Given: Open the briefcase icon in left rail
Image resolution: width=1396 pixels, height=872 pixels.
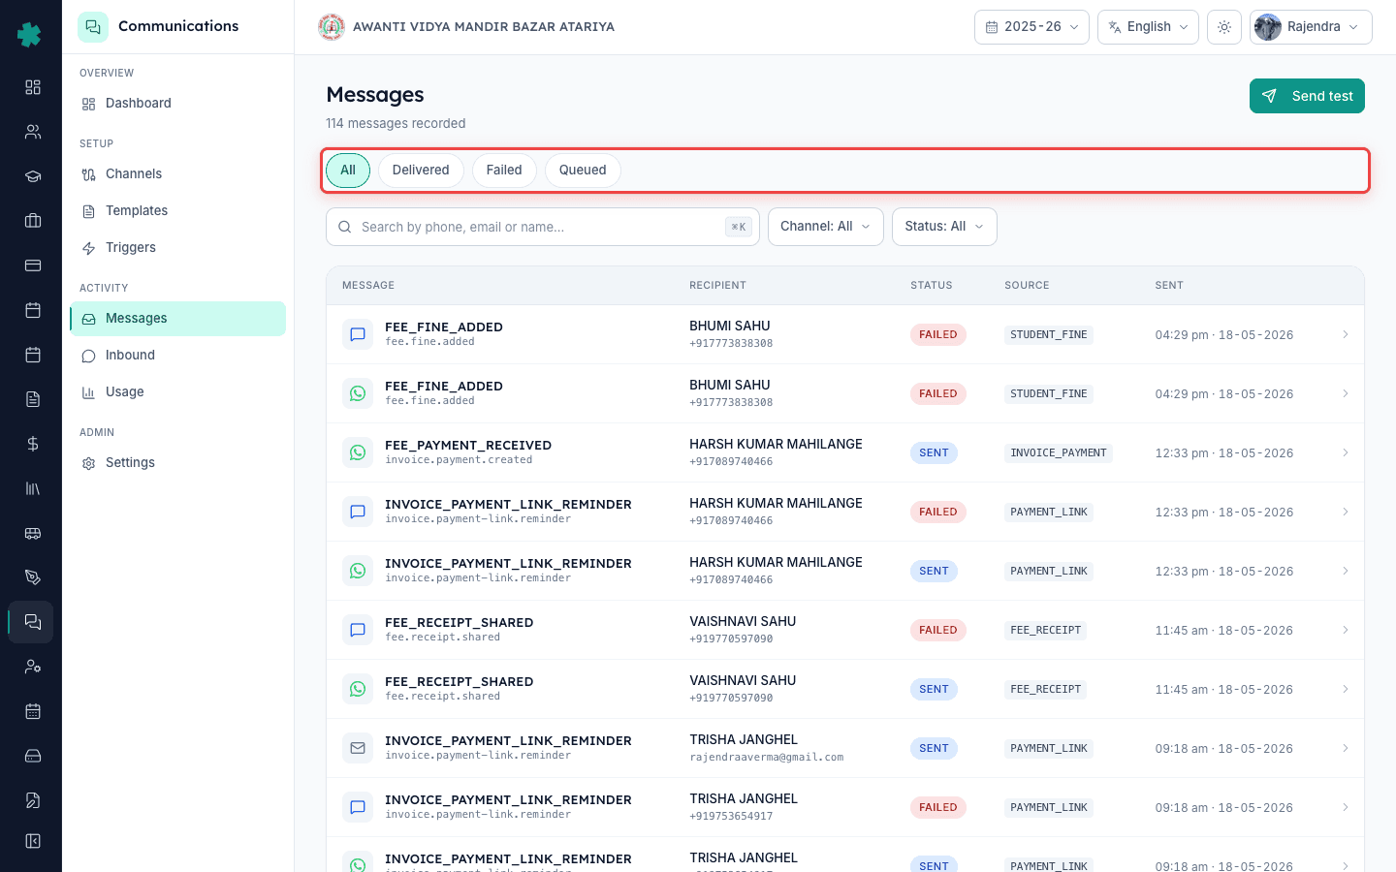Looking at the screenshot, I should (x=33, y=221).
